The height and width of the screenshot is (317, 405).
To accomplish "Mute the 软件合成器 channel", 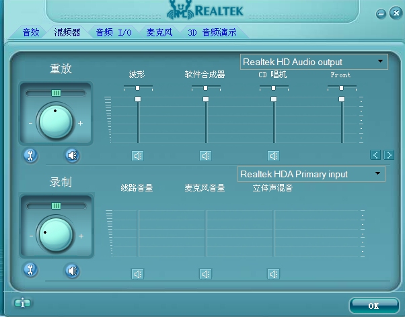I will 205,156.
